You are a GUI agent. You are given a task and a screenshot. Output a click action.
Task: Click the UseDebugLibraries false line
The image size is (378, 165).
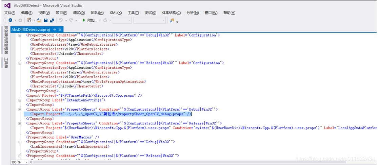click(x=75, y=72)
